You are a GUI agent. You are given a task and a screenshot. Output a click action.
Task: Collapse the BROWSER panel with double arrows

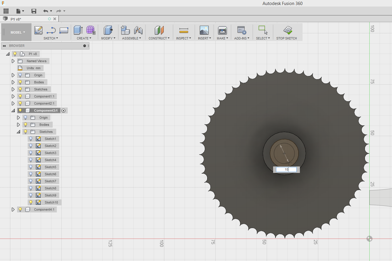point(4,46)
